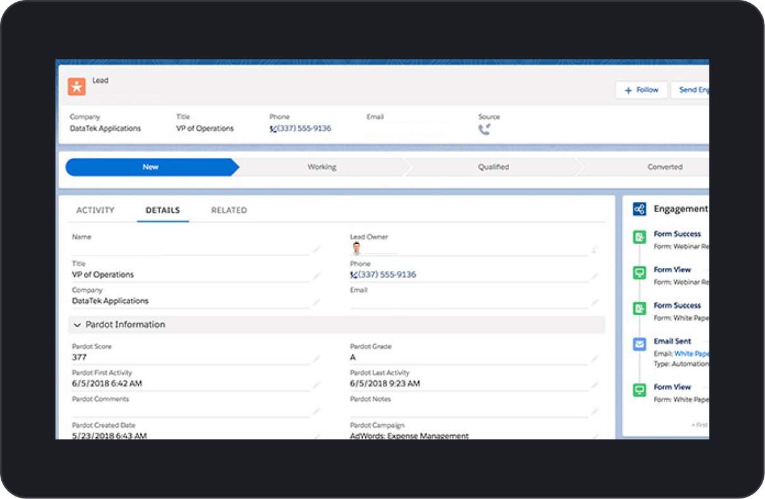This screenshot has height=499, width=765.
Task: Click the Follow button
Action: click(x=641, y=90)
